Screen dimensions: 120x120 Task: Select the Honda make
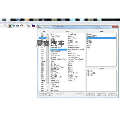pos(54,71)
